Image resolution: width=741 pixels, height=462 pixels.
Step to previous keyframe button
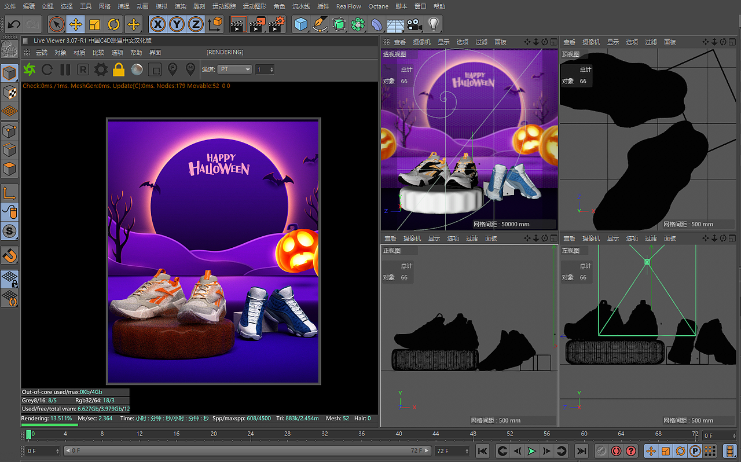(x=502, y=451)
